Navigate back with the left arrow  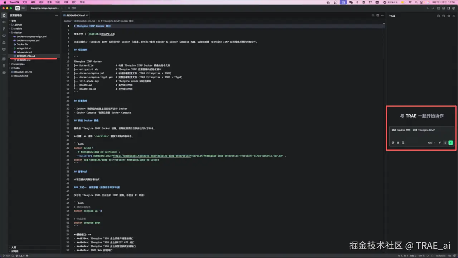pos(428,8)
